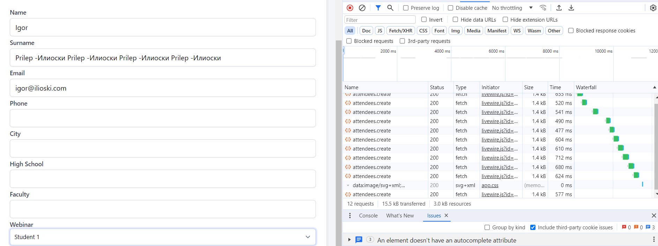The width and height of the screenshot is (658, 246).
Task: Open the app.css initiator link
Action: click(490, 185)
